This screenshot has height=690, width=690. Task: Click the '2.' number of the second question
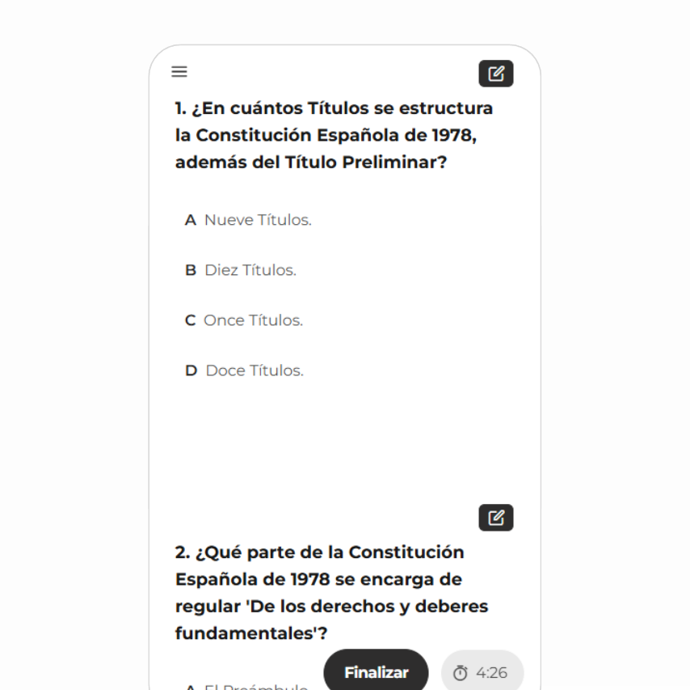click(x=182, y=552)
